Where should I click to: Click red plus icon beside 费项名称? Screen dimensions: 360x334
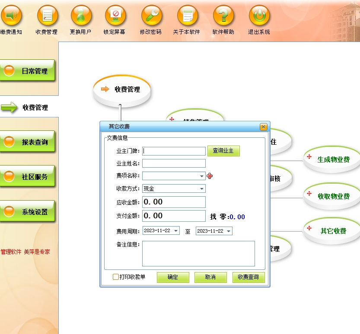pyautogui.click(x=210, y=176)
